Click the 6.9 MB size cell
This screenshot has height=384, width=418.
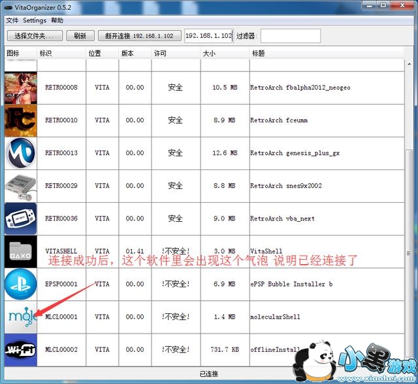225,284
